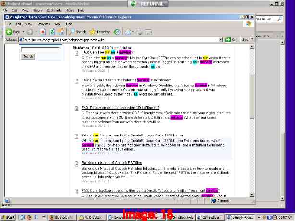The width and height of the screenshot is (295, 221).
Task: Open 'FAQ: Can it be run as a service?' article
Action: pos(107,52)
